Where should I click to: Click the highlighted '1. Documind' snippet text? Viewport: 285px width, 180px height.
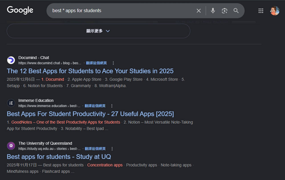click(52, 79)
